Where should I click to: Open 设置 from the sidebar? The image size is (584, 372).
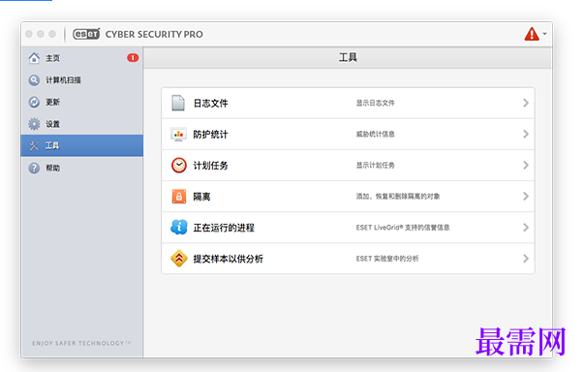click(x=82, y=124)
